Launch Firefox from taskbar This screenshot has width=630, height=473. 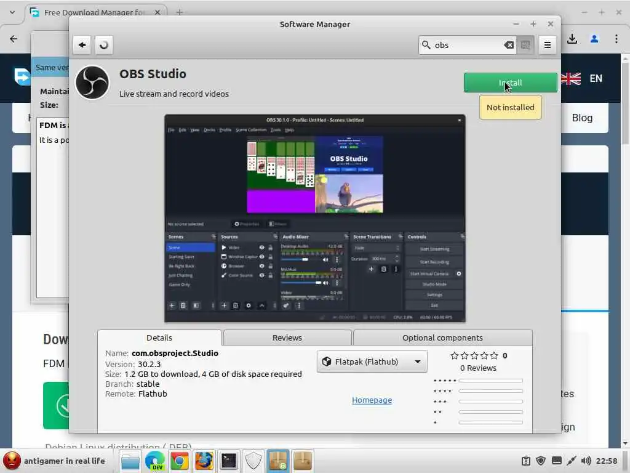pyautogui.click(x=204, y=461)
